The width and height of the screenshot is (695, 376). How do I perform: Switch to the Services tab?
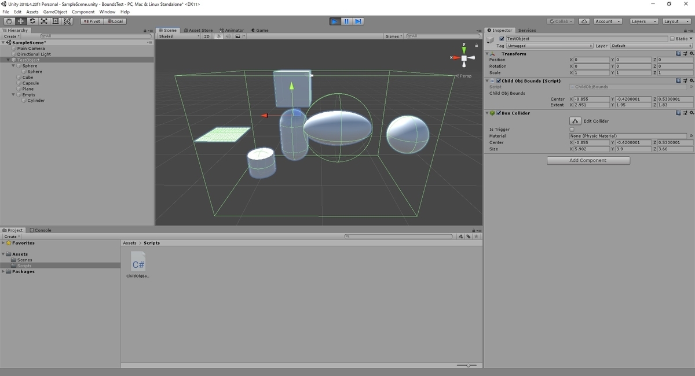point(527,30)
